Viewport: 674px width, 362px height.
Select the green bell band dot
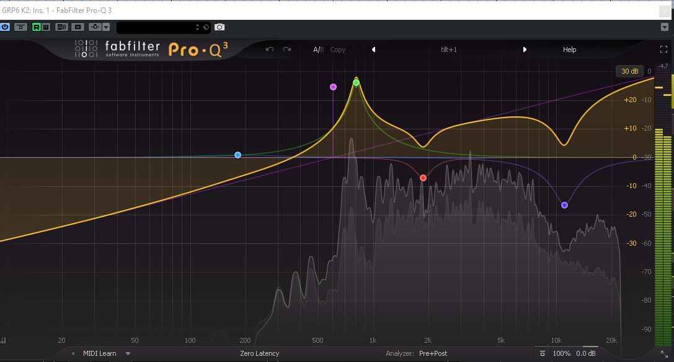pyautogui.click(x=356, y=82)
